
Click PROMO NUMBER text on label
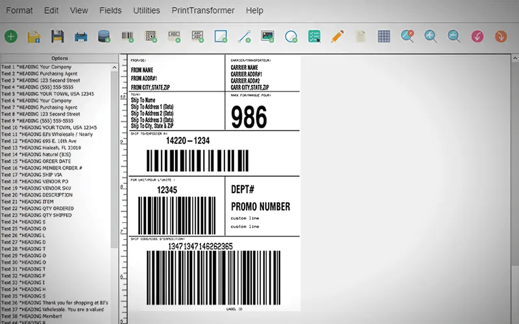coord(261,207)
